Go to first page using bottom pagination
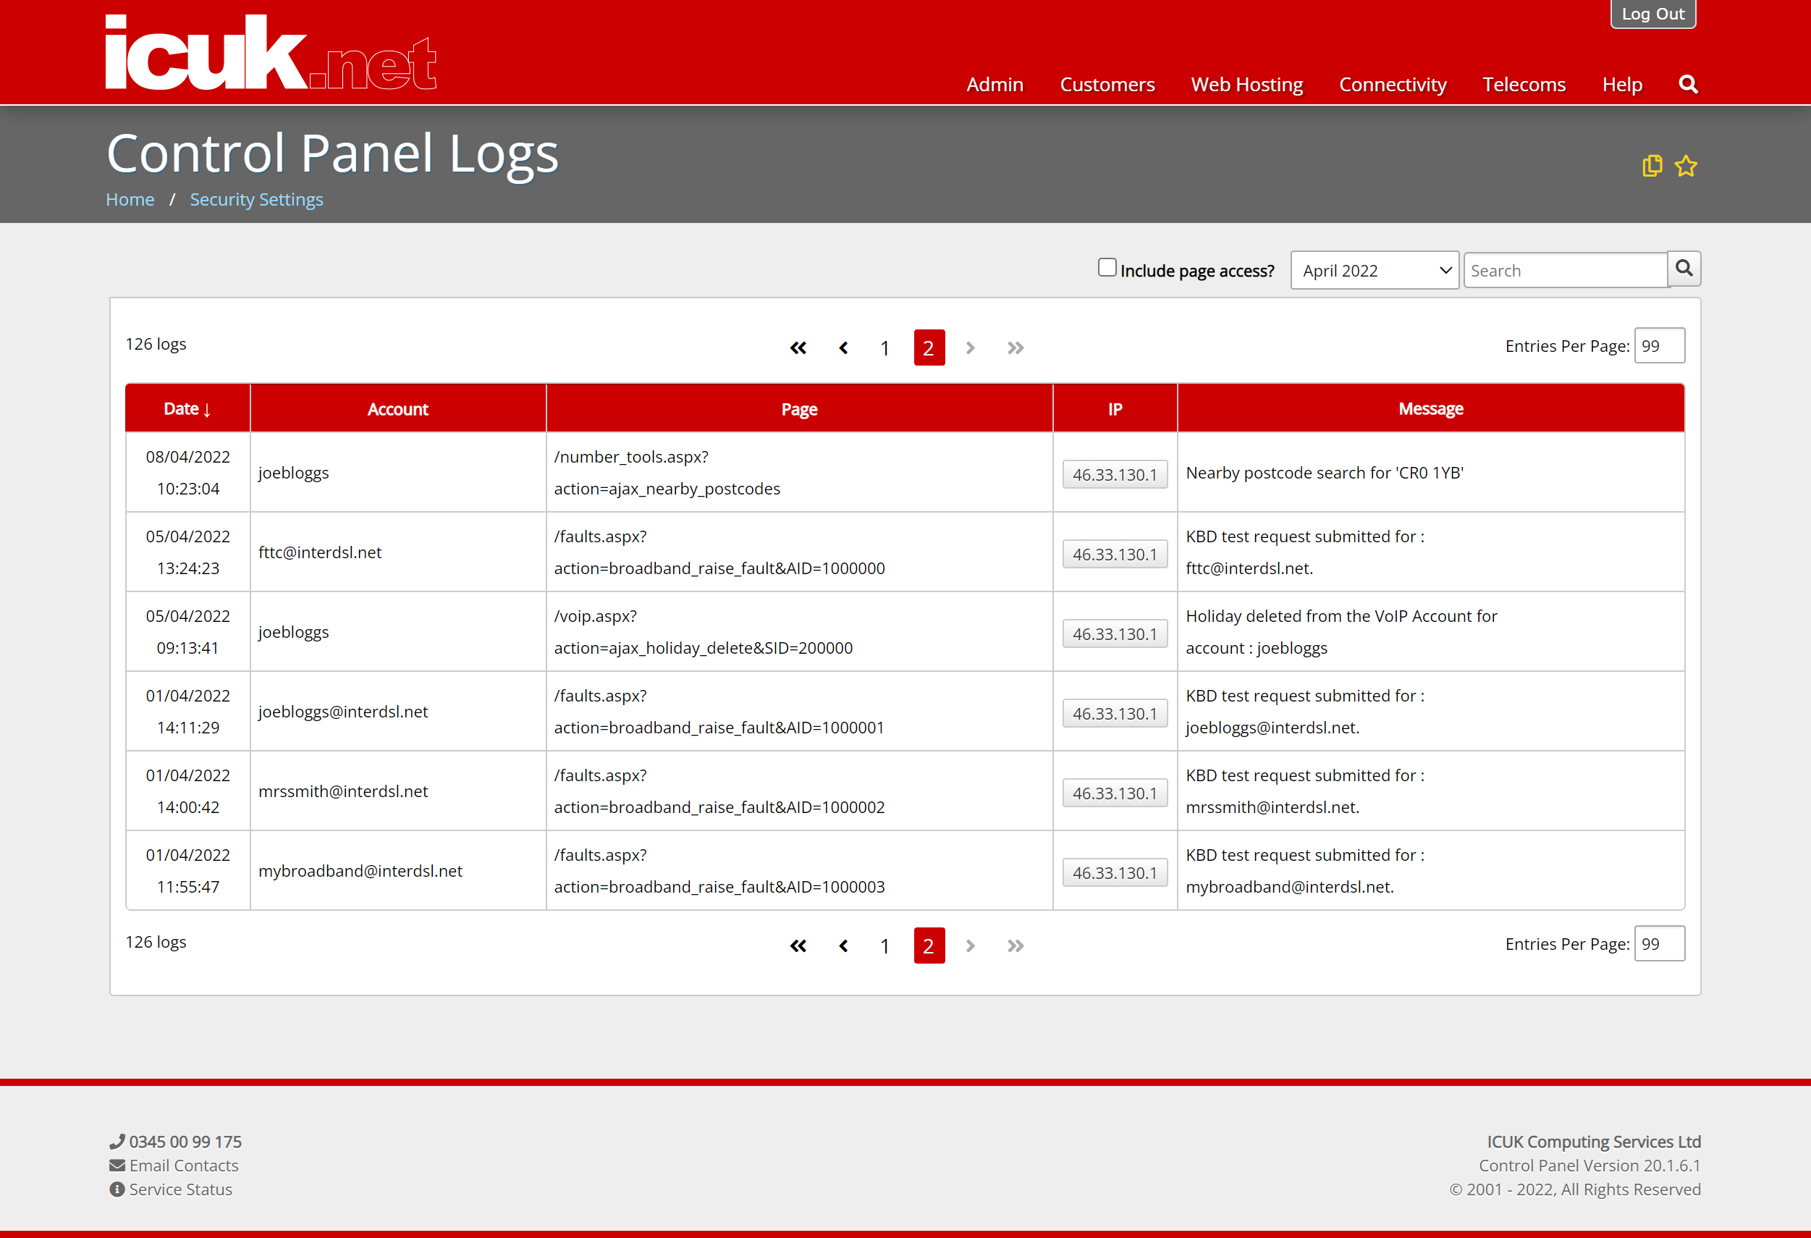This screenshot has height=1238, width=1811. [798, 946]
